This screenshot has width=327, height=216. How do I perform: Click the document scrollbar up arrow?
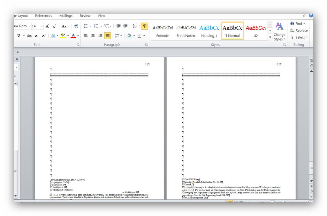311,71
